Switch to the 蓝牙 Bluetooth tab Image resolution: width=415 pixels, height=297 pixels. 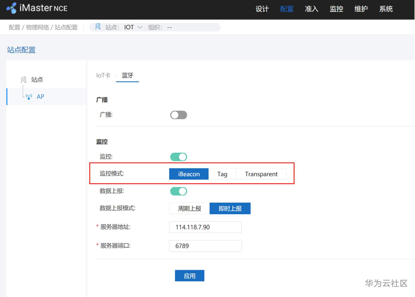coord(128,75)
